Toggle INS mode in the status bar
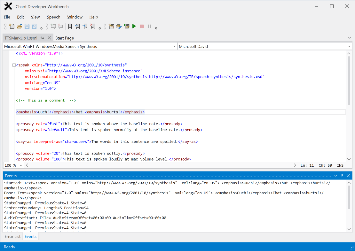This screenshot has width=355, height=251. (x=340, y=165)
